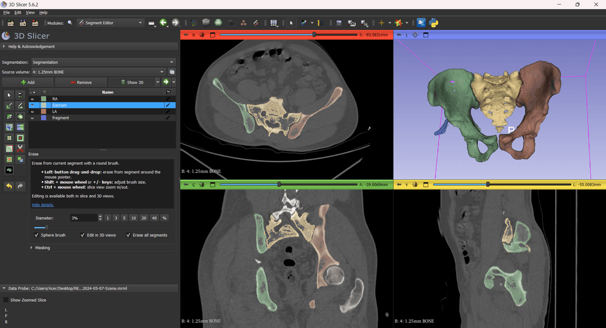Open the File menu
This screenshot has width=606, height=328.
tap(7, 12)
